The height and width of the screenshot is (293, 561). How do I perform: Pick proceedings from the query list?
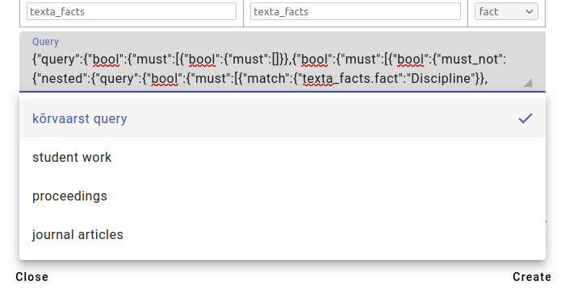tap(283, 196)
